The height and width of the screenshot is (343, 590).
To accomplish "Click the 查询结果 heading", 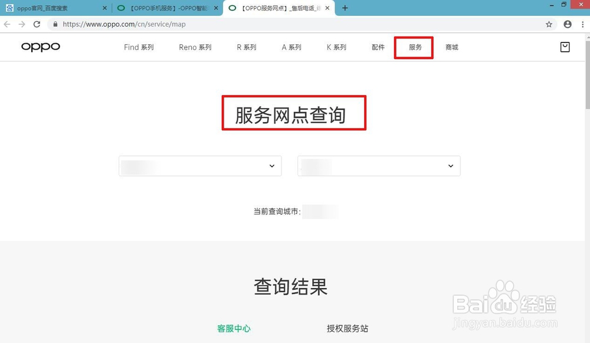I will point(290,287).
